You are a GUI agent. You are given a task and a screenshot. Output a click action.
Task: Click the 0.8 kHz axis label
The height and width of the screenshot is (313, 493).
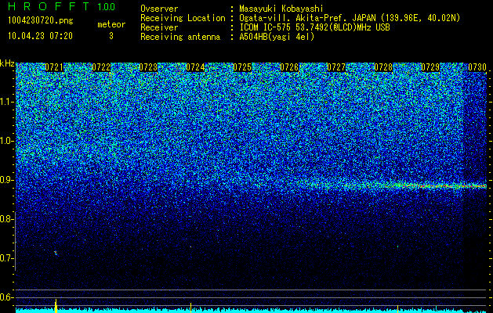(x=5, y=219)
